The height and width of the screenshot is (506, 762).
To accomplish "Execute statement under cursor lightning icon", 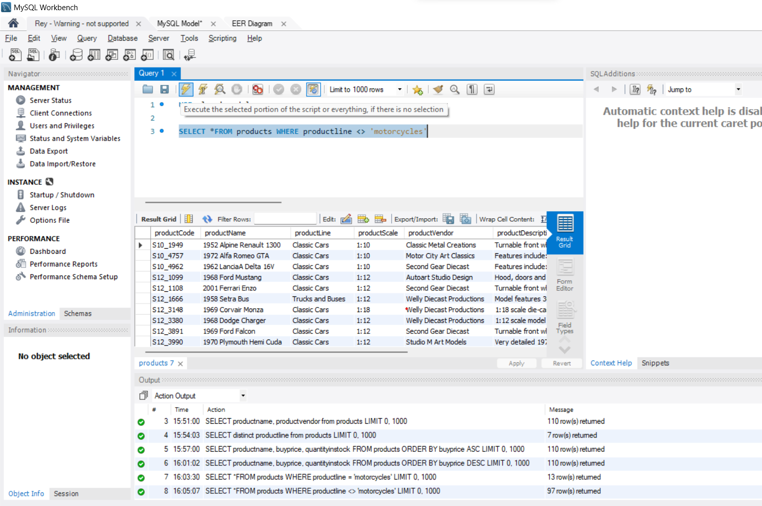I will click(x=203, y=89).
